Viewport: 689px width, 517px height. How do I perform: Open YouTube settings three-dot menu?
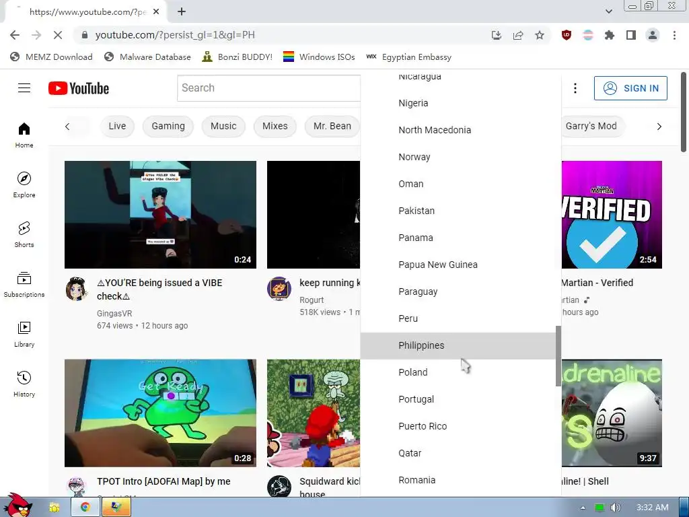[x=575, y=88]
